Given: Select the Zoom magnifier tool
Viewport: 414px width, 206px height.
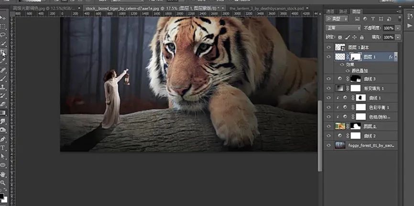Looking at the screenshot, I should click(x=2, y=182).
